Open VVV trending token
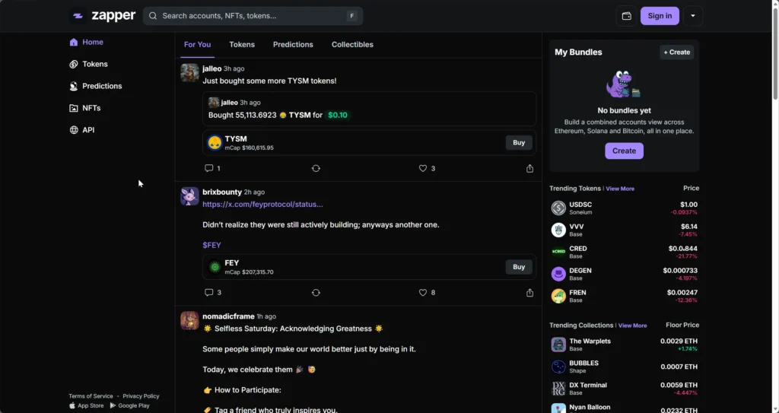 [x=624, y=230]
